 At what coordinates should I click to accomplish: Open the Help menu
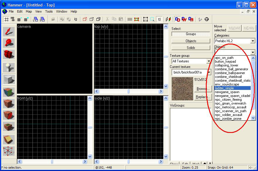74,11
